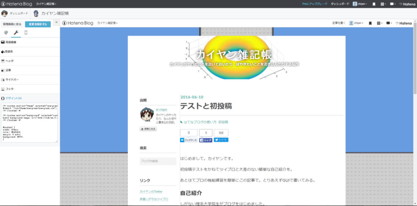Image resolution: width=417 pixels, height=206 pixels.
Task: Click the id:chijan profile link
Action: pyautogui.click(x=161, y=110)
